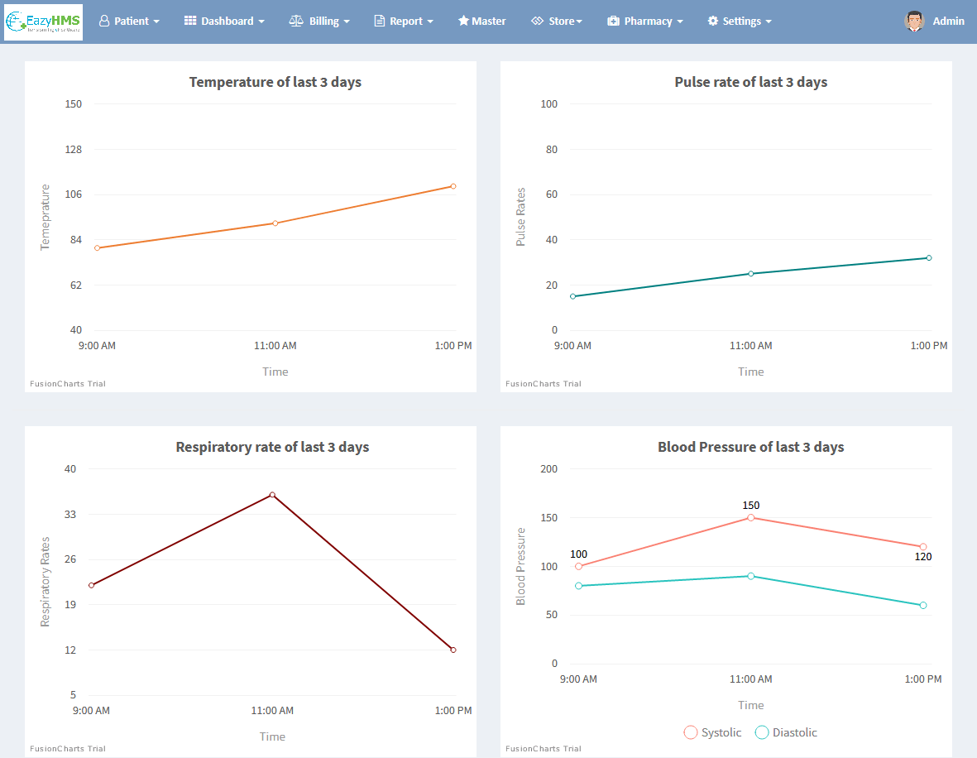Viewport: 977px width, 758px height.
Task: Click the Settings gear icon
Action: [x=712, y=21]
